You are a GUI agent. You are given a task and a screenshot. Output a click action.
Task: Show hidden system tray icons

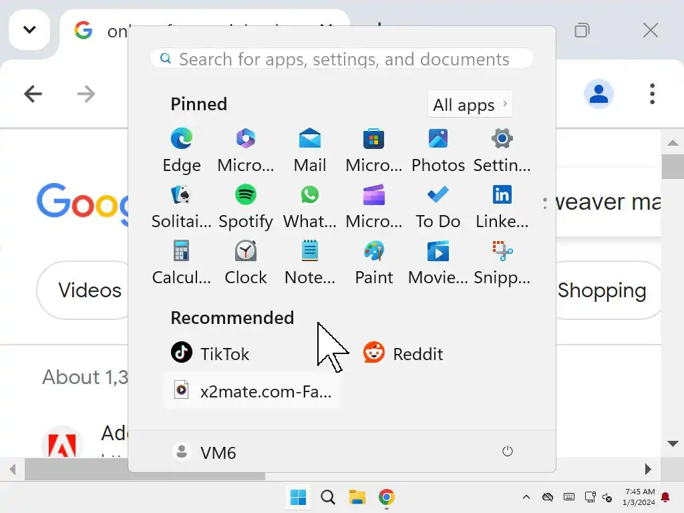pyautogui.click(x=526, y=497)
